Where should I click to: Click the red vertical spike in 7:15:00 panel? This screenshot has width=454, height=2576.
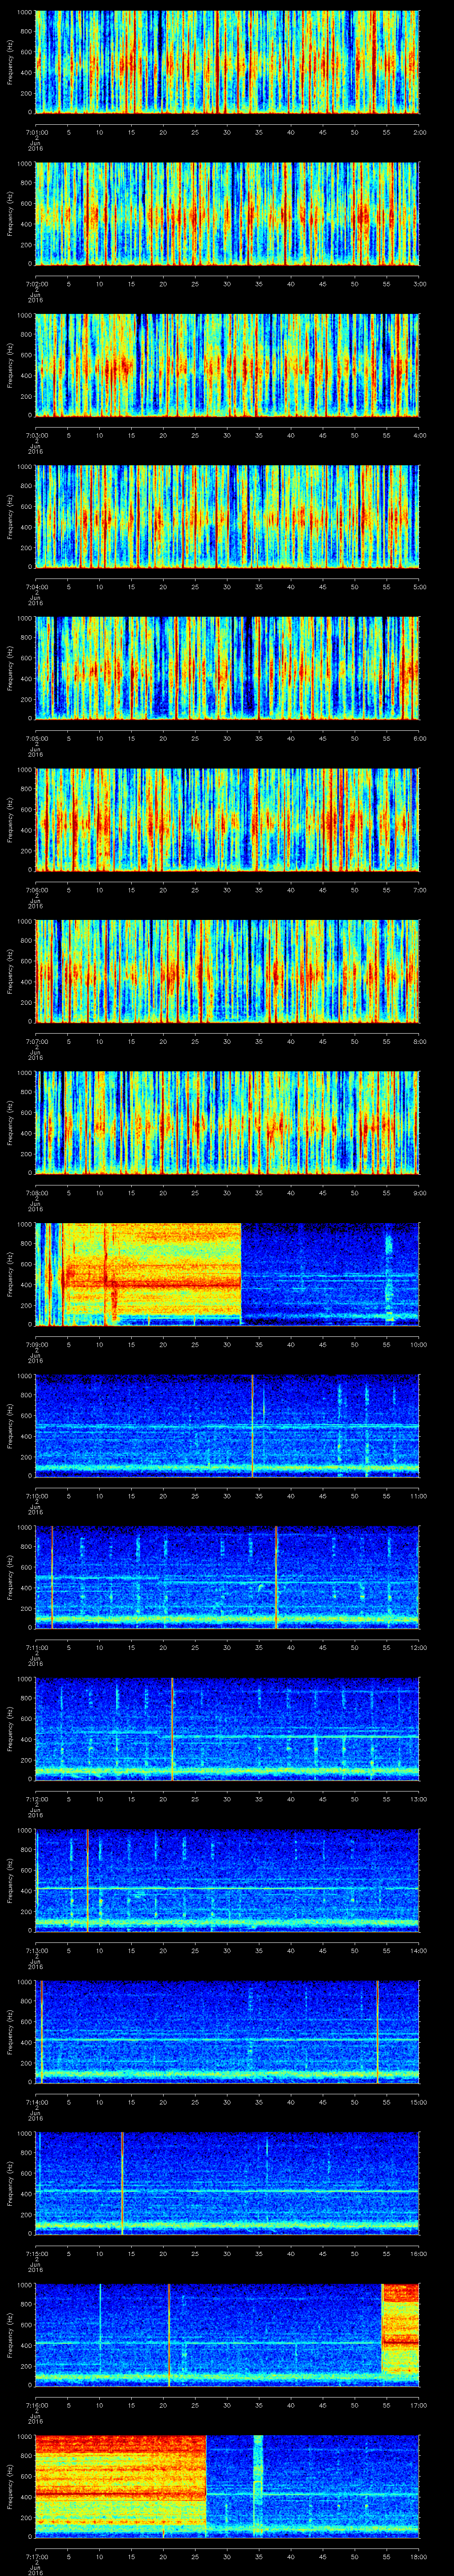[x=122, y=2183]
